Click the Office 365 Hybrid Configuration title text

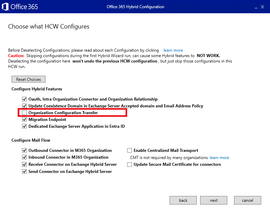click(x=135, y=7)
